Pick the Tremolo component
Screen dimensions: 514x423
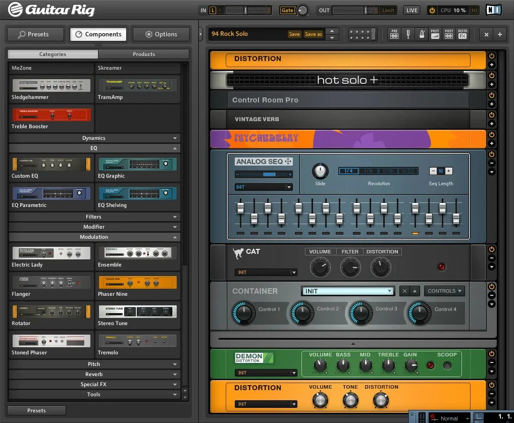click(137, 341)
